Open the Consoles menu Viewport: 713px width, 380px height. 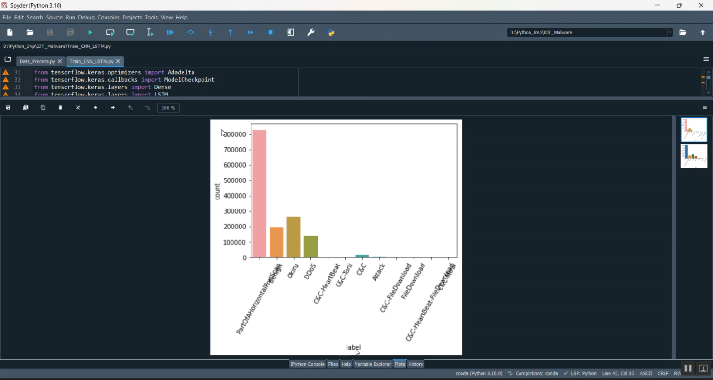[x=108, y=18]
